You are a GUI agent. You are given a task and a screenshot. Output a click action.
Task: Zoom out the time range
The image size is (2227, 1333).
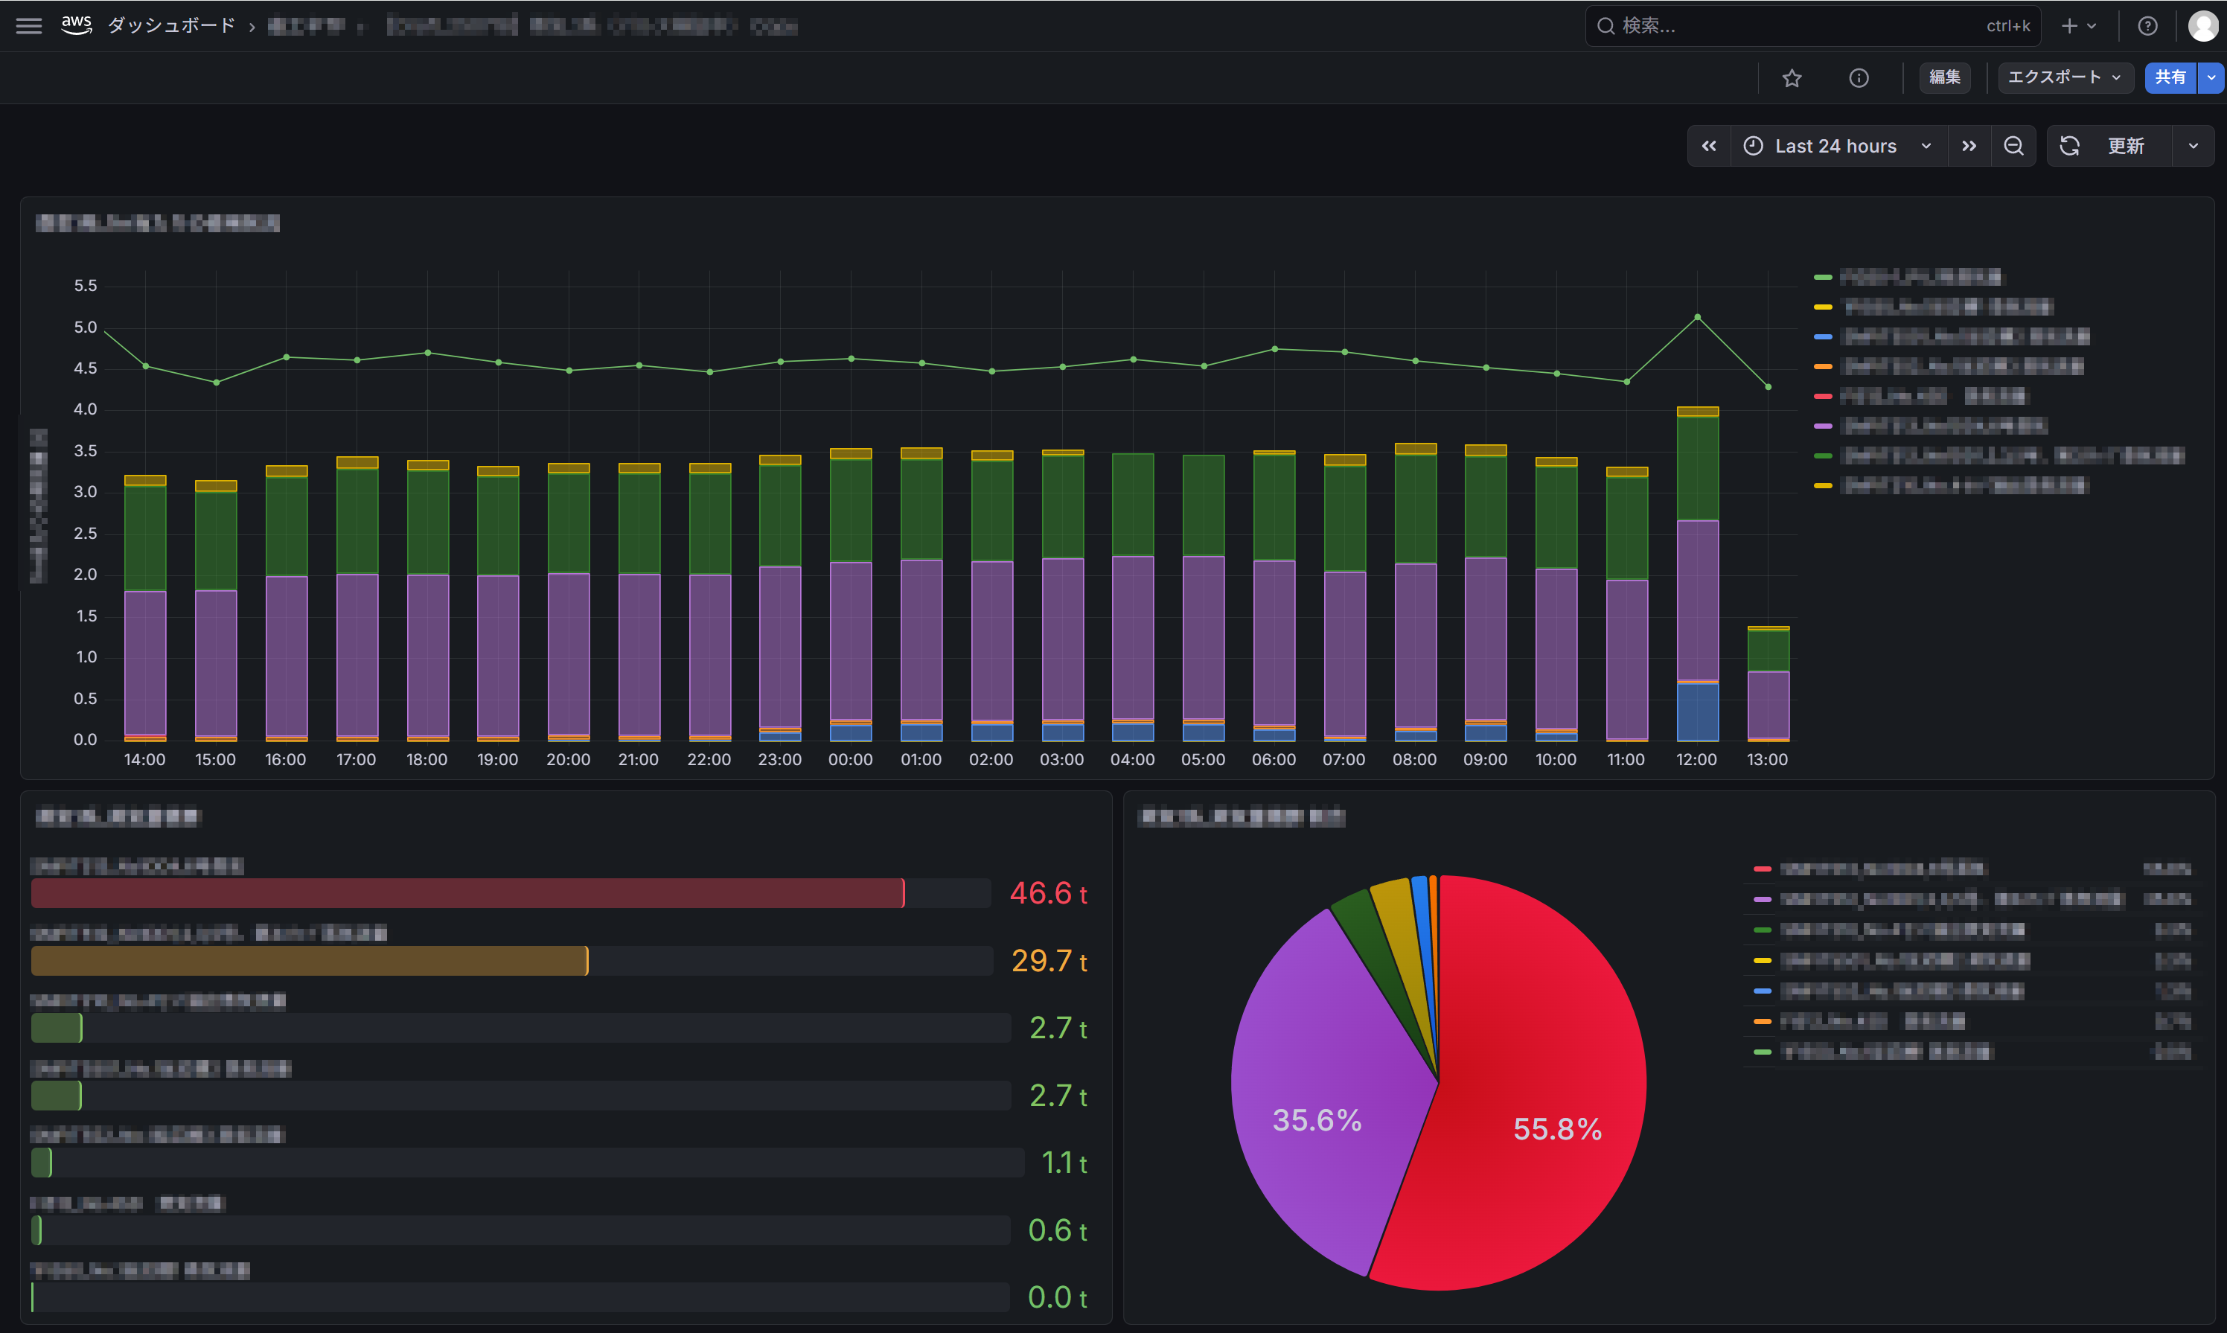2013,147
